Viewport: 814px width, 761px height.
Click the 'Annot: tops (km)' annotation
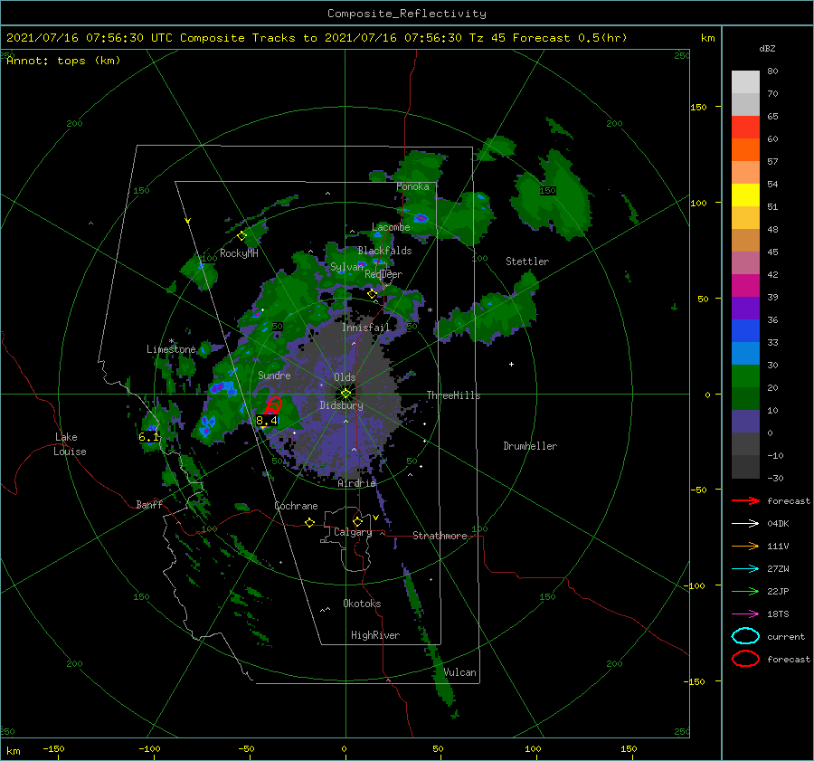click(x=63, y=61)
